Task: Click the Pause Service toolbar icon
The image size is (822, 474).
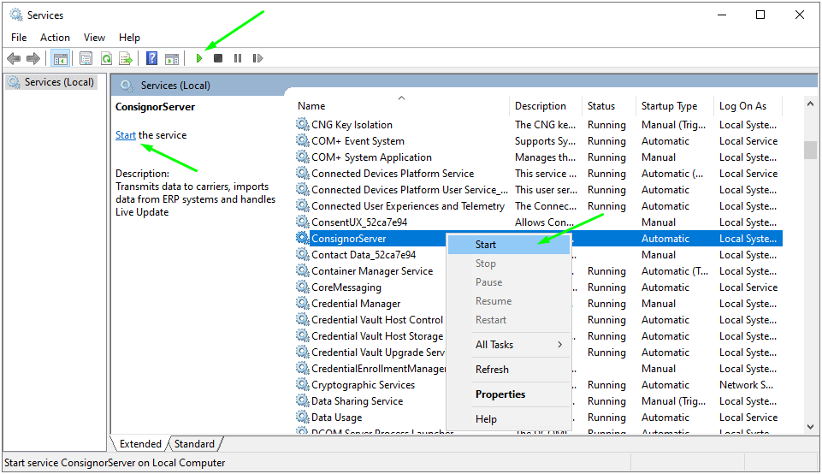Action: click(237, 58)
